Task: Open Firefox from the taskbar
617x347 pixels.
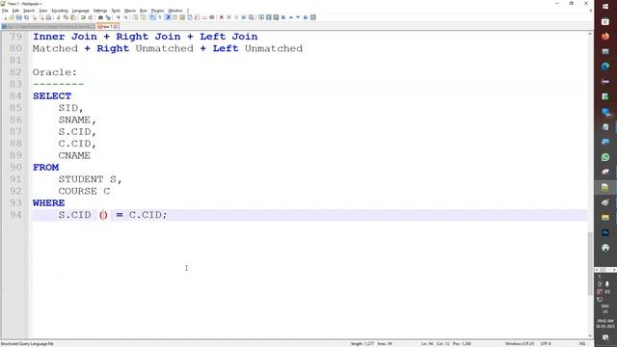Action: [605, 37]
